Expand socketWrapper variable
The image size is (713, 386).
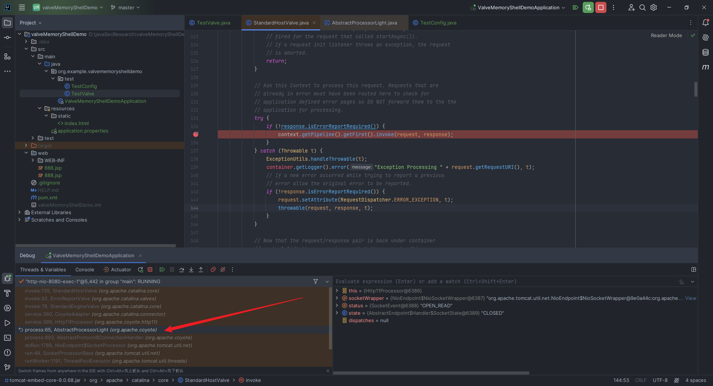point(337,298)
